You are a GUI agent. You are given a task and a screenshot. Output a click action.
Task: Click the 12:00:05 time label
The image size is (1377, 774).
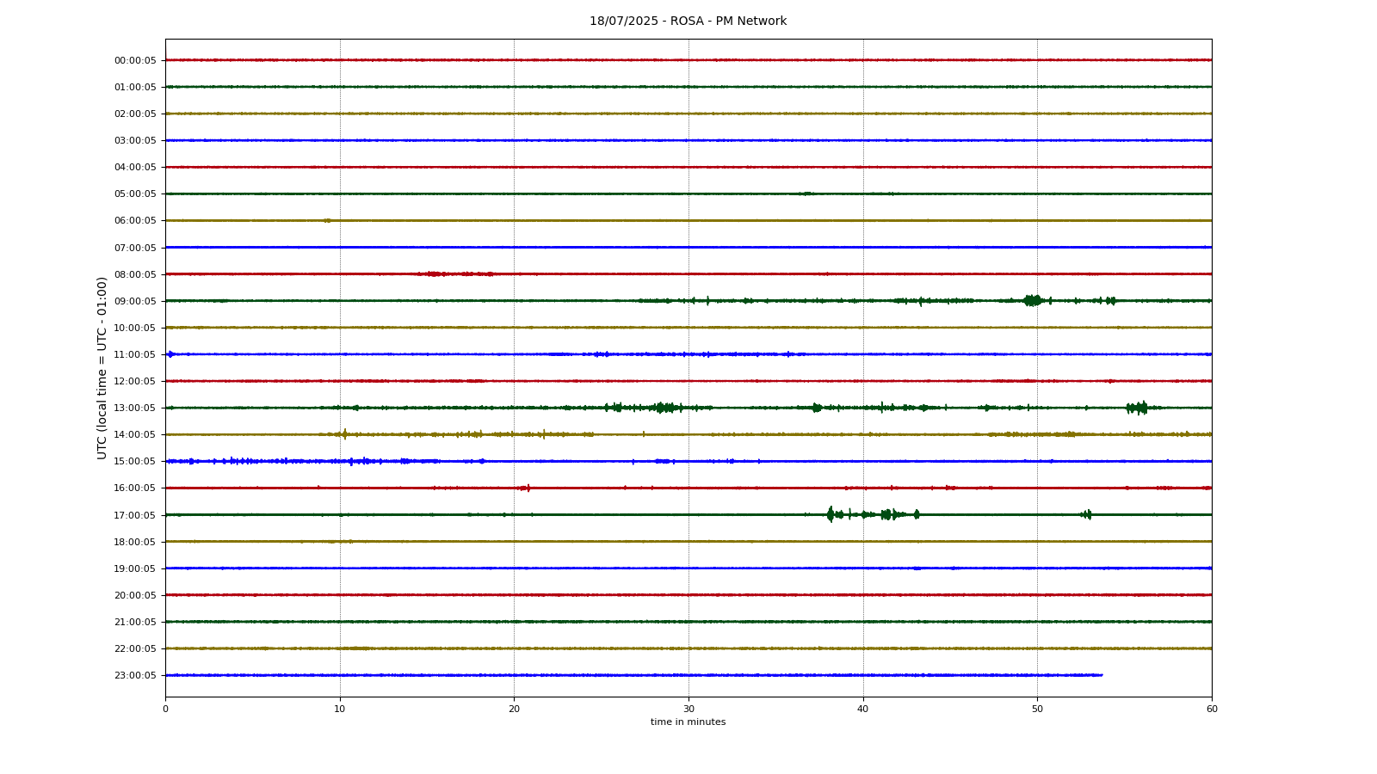pos(135,381)
